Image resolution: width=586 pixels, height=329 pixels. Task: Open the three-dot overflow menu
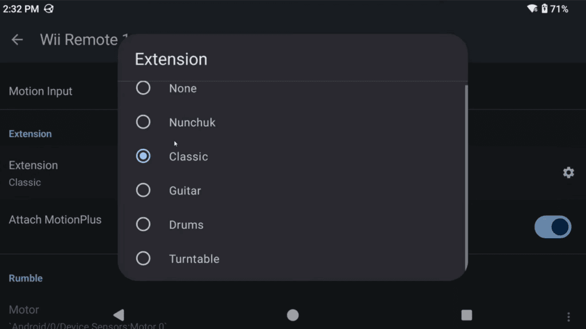tap(568, 316)
